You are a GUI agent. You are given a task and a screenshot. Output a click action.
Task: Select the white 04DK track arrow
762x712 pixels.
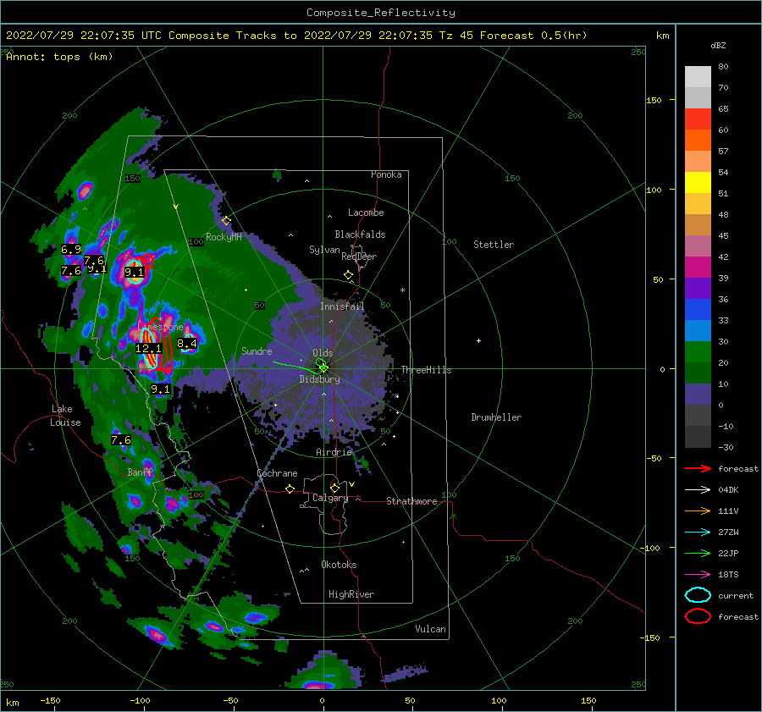pyautogui.click(x=698, y=490)
